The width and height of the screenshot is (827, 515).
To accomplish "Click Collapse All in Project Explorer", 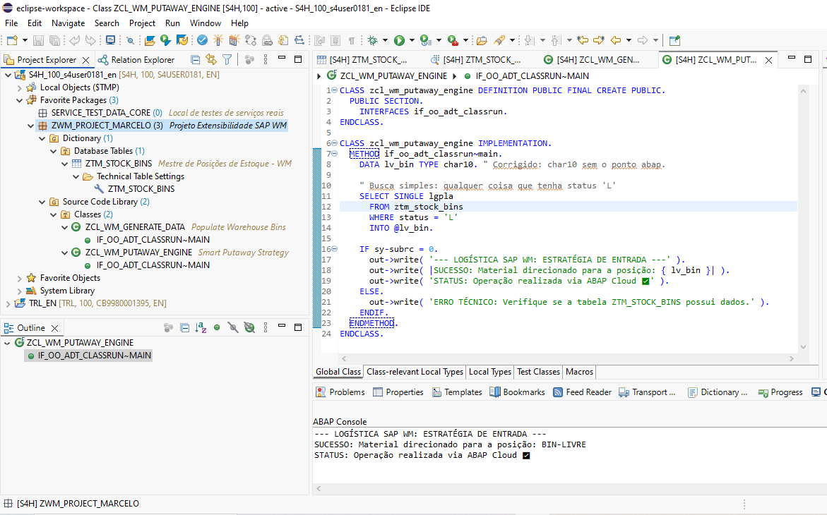I will (196, 60).
